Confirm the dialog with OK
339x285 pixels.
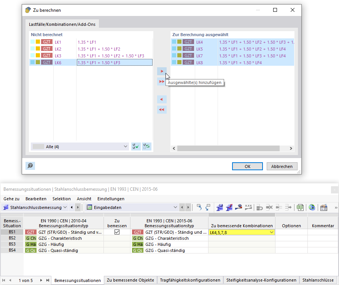248,166
